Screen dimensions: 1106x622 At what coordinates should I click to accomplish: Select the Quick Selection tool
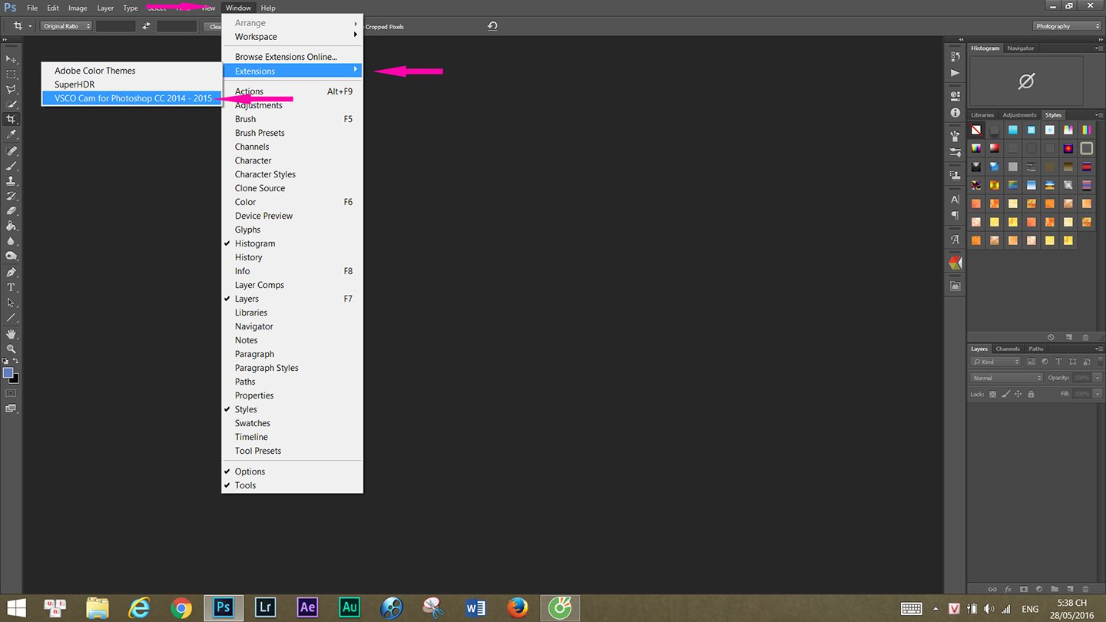pos(11,104)
